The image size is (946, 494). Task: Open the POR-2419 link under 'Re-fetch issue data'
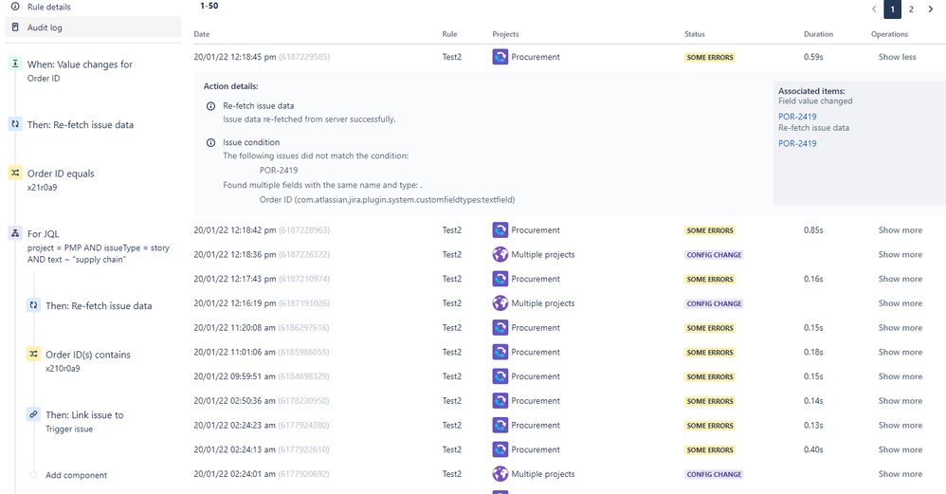[x=797, y=143]
